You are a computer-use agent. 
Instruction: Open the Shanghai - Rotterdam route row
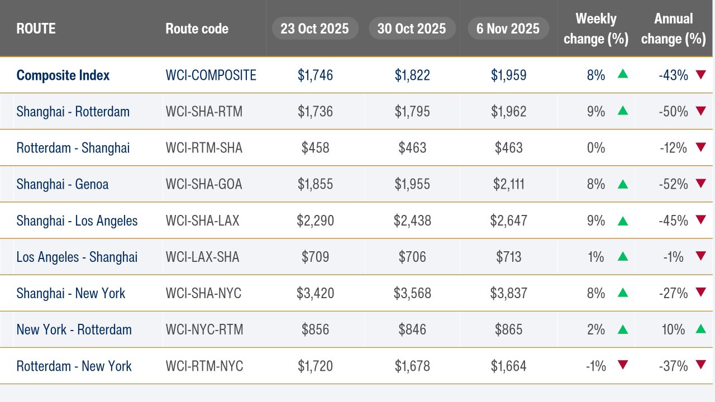tap(356, 111)
